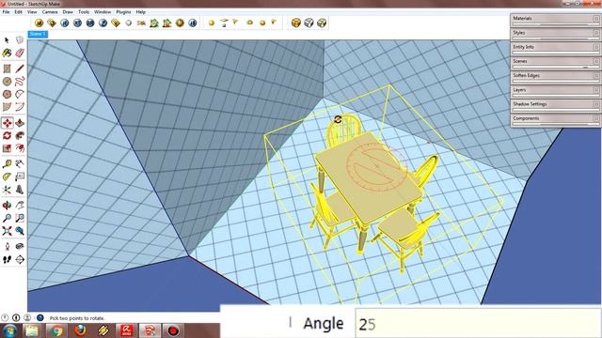Pick the Paint Bucket tool
The width and height of the screenshot is (602, 338).
(x=7, y=53)
